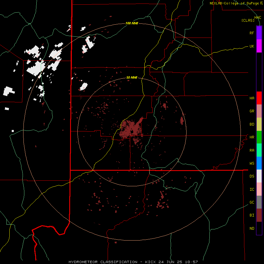The width and height of the screenshot is (264, 264).
Task: Click the 'ND' legend label
Action: click(x=252, y=229)
